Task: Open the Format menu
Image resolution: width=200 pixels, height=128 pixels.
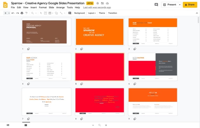Action: [43, 8]
